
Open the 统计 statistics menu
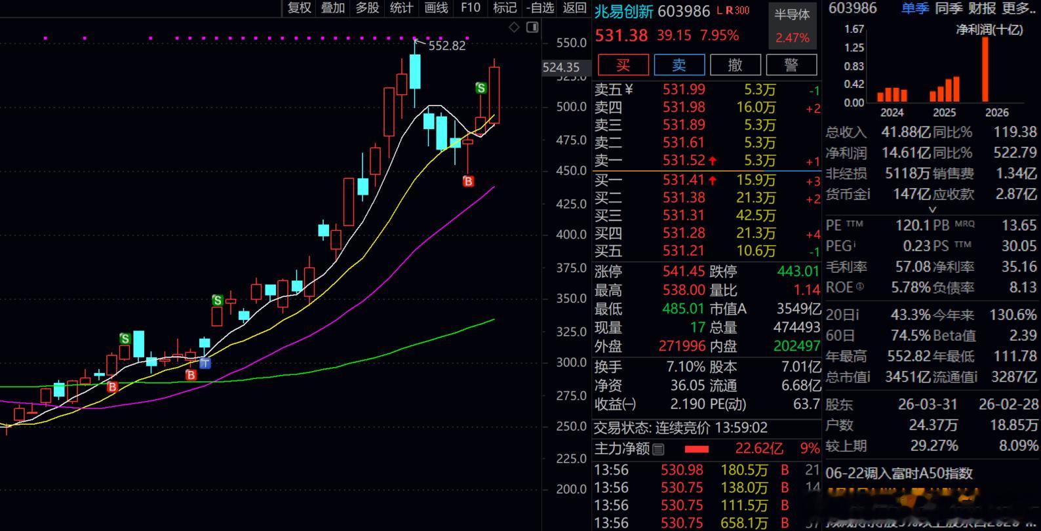401,8
